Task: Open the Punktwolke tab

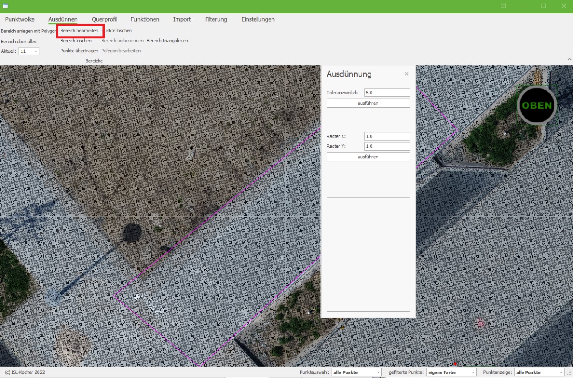Action: 20,19
